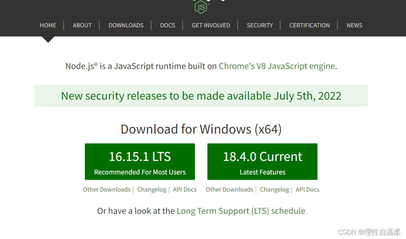Click the Download for Windows (x64) heading
This screenshot has height=239, width=406.
201,129
